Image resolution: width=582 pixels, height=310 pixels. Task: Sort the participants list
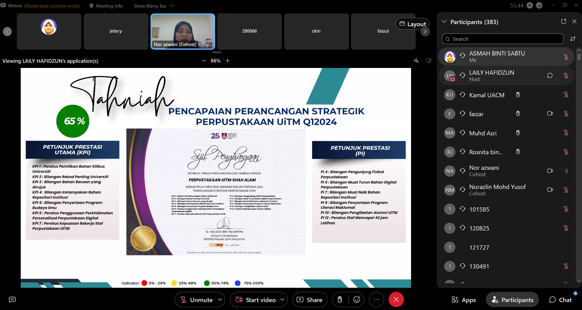pos(573,39)
